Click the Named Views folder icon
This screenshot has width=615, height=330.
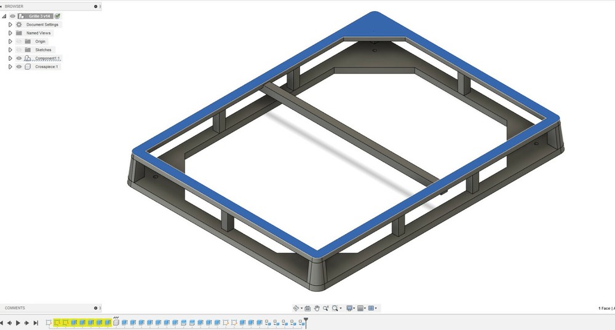point(19,33)
